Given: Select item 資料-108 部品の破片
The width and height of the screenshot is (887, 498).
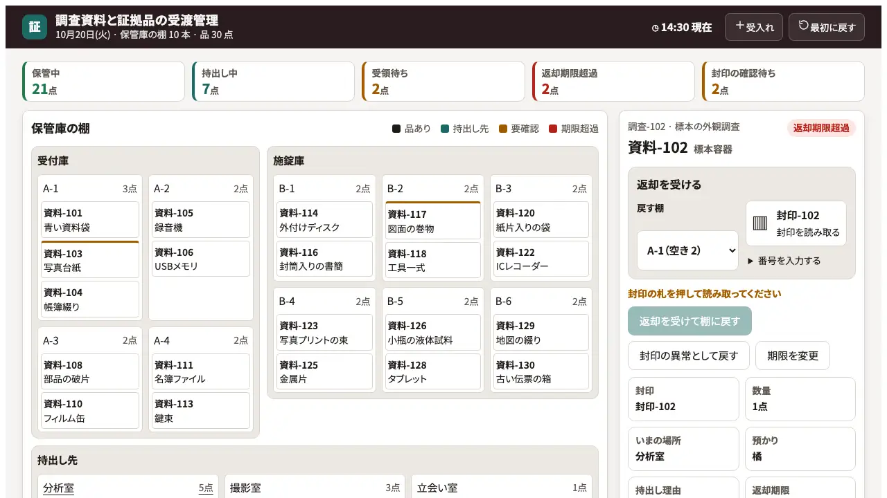Looking at the screenshot, I should coord(90,371).
